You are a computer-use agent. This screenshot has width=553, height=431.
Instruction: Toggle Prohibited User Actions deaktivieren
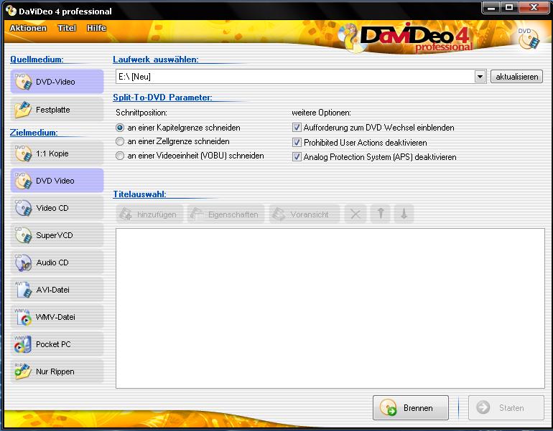click(297, 142)
